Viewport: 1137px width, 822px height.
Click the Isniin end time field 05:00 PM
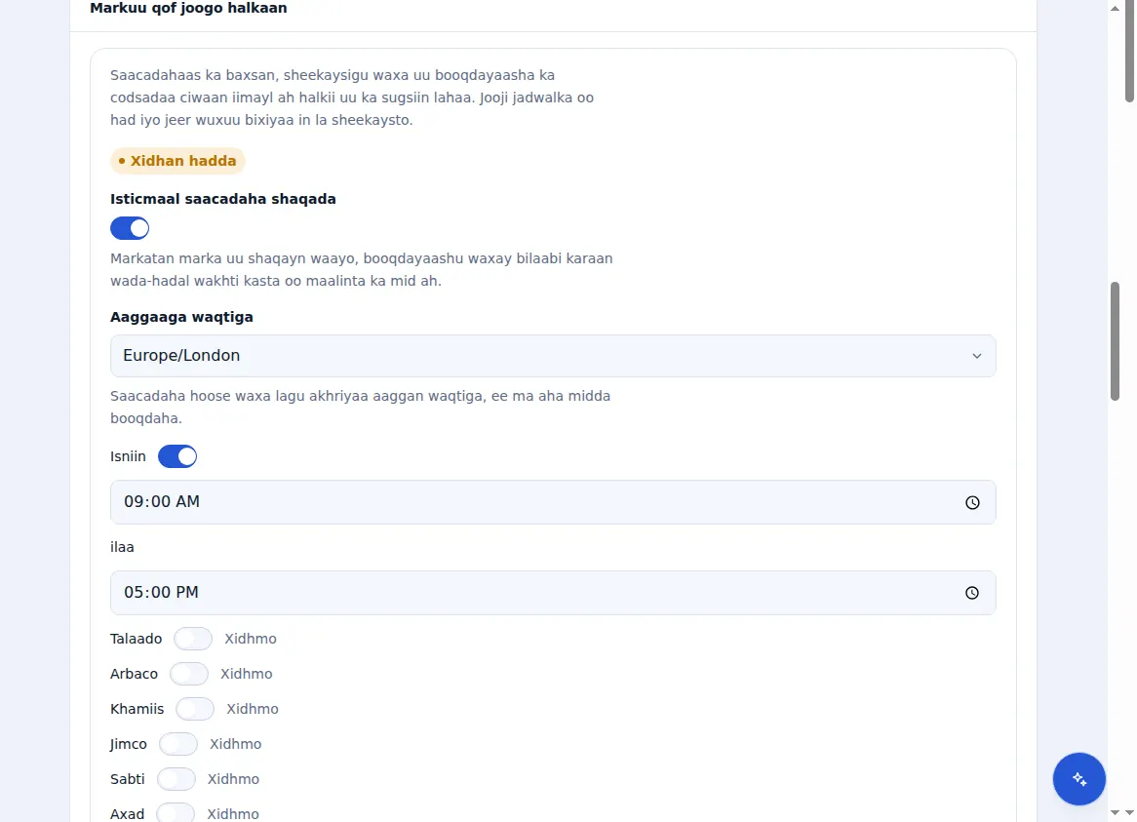[x=553, y=593]
